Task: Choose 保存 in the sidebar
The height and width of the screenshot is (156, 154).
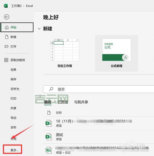Action: click(13, 79)
